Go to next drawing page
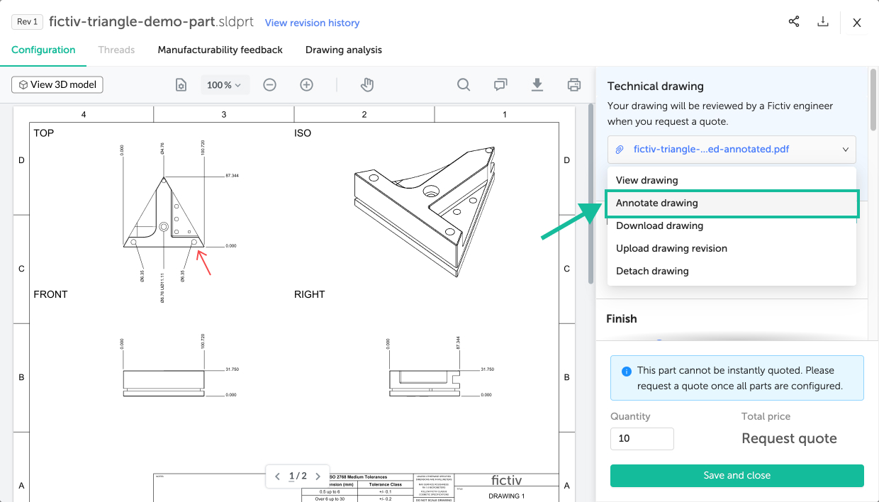879x502 pixels. click(x=318, y=476)
